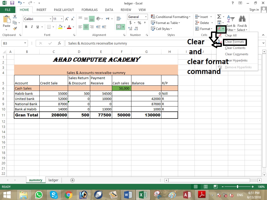Open Conditional Formatting

point(171,17)
